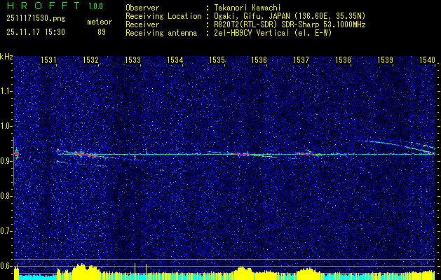Image resolution: width=441 pixels, height=280 pixels.
Task: Select the 1533 time axis label
Action: (x=133, y=61)
